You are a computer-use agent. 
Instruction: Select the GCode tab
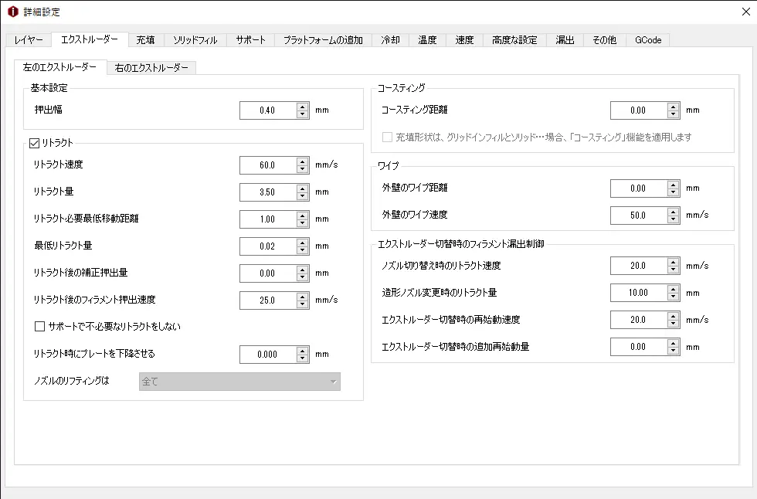coord(648,40)
